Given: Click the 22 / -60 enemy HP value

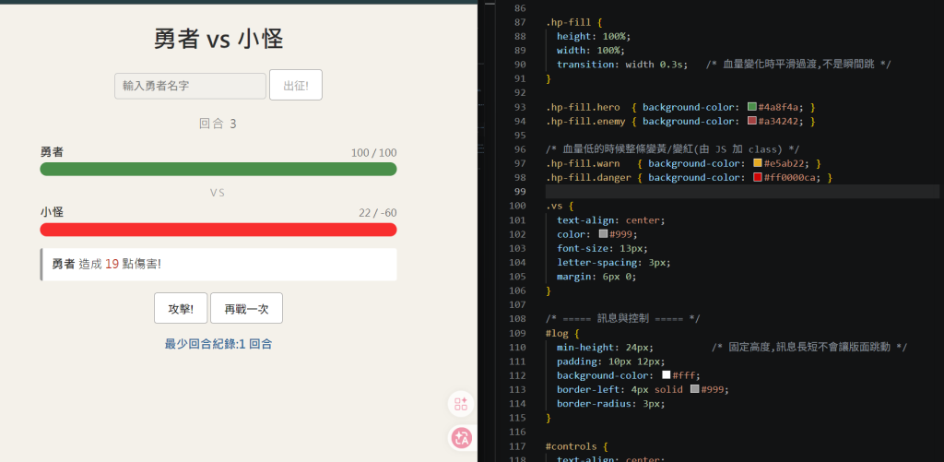Looking at the screenshot, I should click(377, 213).
